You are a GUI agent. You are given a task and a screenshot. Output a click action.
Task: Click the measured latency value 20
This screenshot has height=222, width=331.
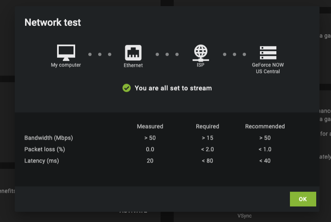150,161
